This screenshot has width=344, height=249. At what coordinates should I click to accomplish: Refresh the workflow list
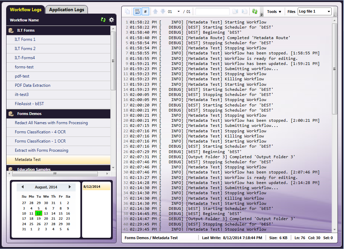[103, 20]
